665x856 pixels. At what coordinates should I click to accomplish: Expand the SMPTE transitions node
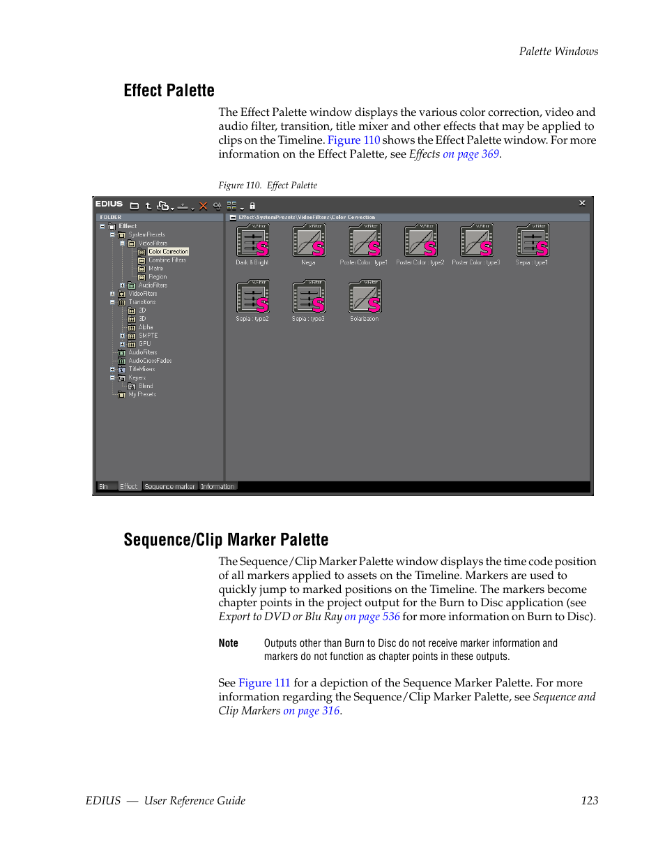(x=122, y=336)
